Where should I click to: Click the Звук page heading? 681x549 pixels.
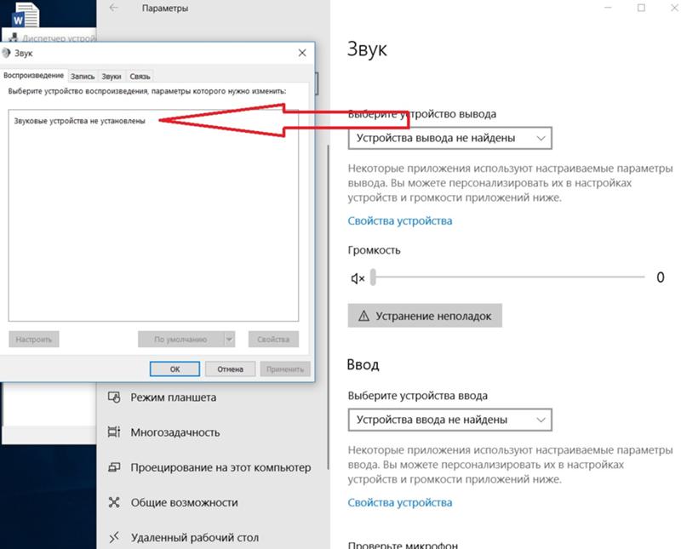point(367,49)
